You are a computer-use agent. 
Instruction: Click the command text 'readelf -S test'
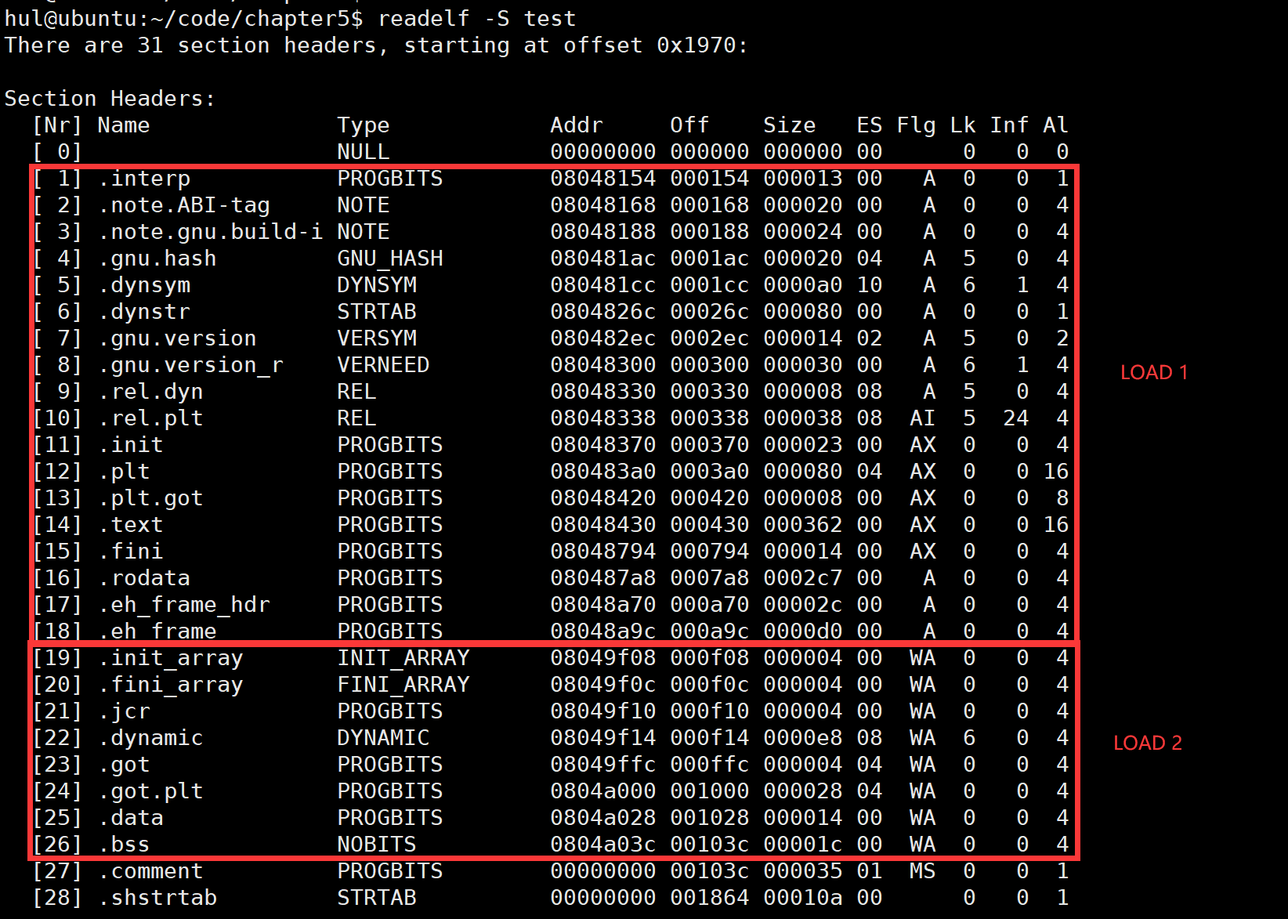point(477,18)
